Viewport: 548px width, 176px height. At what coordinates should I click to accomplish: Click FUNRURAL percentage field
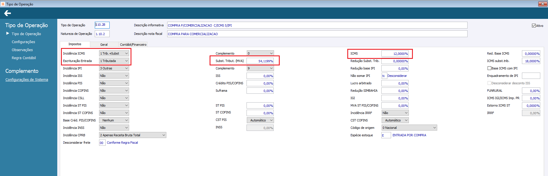531,91
